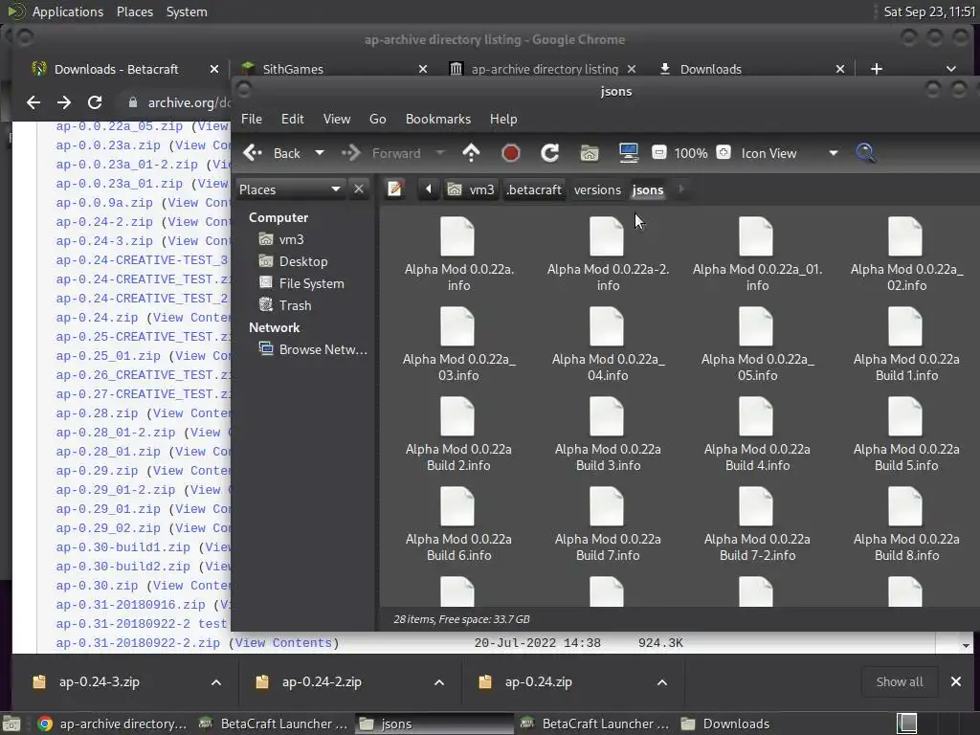Image resolution: width=980 pixels, height=735 pixels.
Task: Zoom out with the minus icon
Action: click(x=658, y=152)
